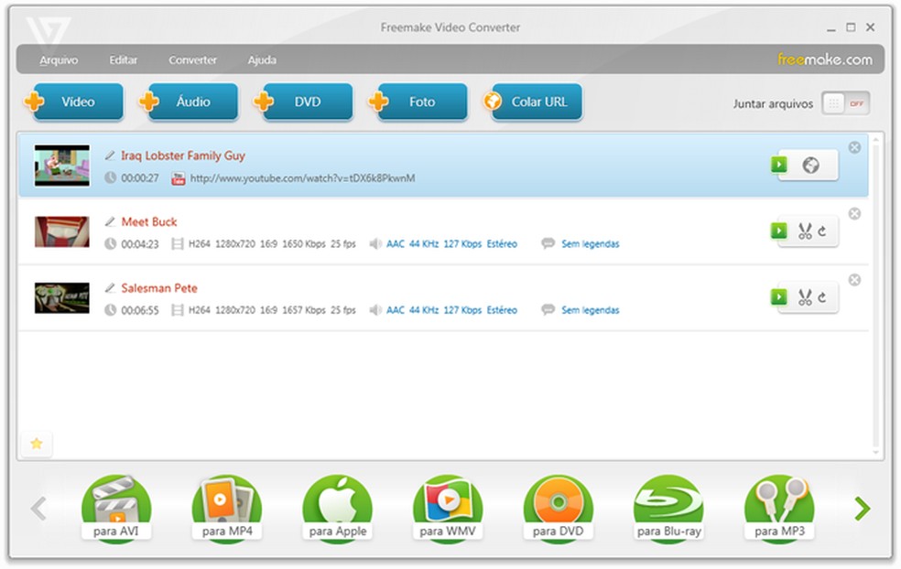Click the 'Colar URL' button

pos(534,102)
